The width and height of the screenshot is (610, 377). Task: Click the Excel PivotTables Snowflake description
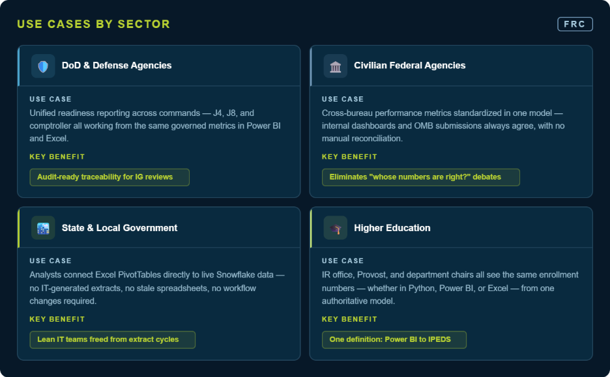click(156, 288)
